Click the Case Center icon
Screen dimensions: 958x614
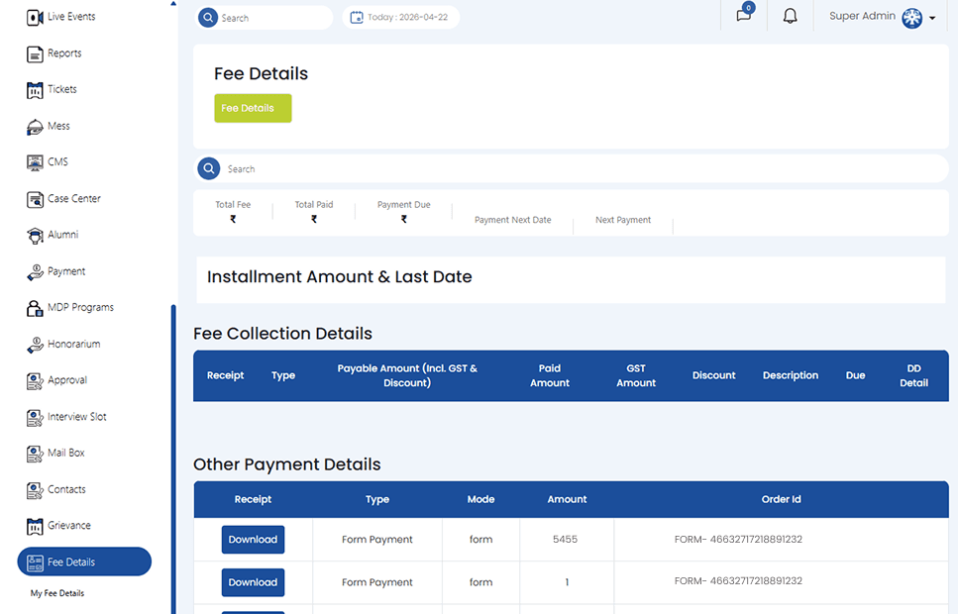coord(35,200)
